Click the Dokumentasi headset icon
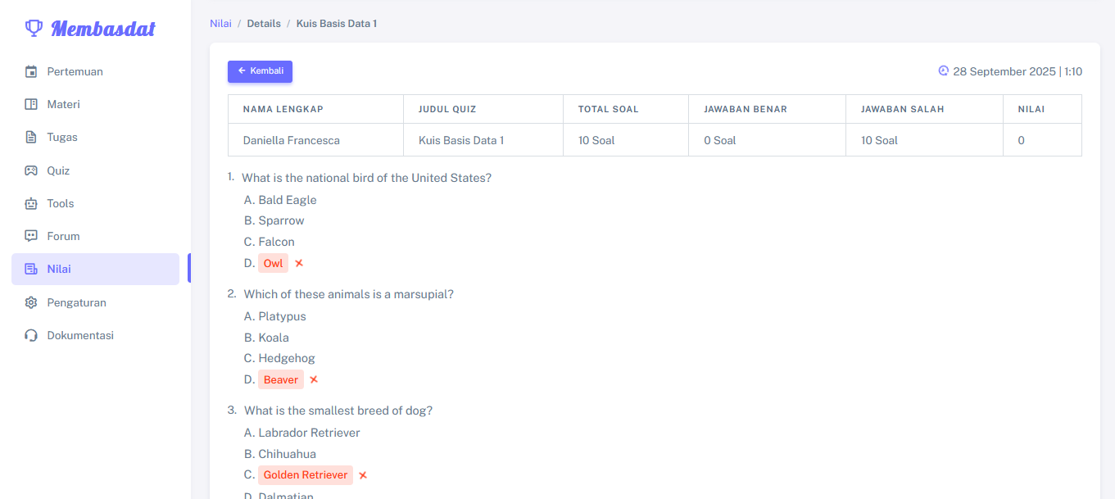This screenshot has width=1115, height=499. pos(31,335)
